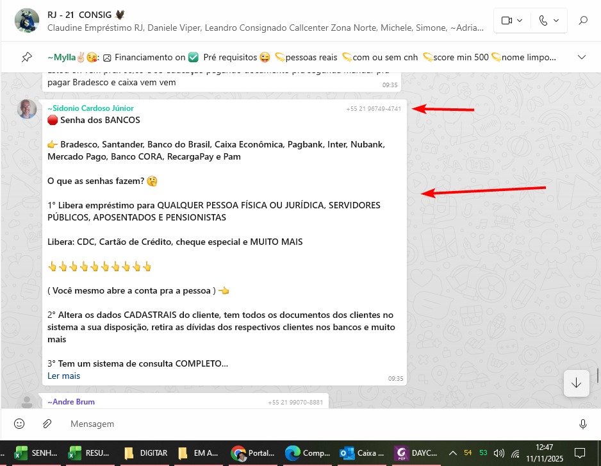
Task: Record a voice message with microphone
Action: [x=583, y=424]
